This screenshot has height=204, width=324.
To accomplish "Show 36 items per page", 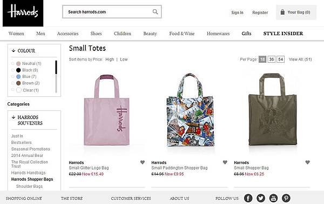I will click(271, 59).
